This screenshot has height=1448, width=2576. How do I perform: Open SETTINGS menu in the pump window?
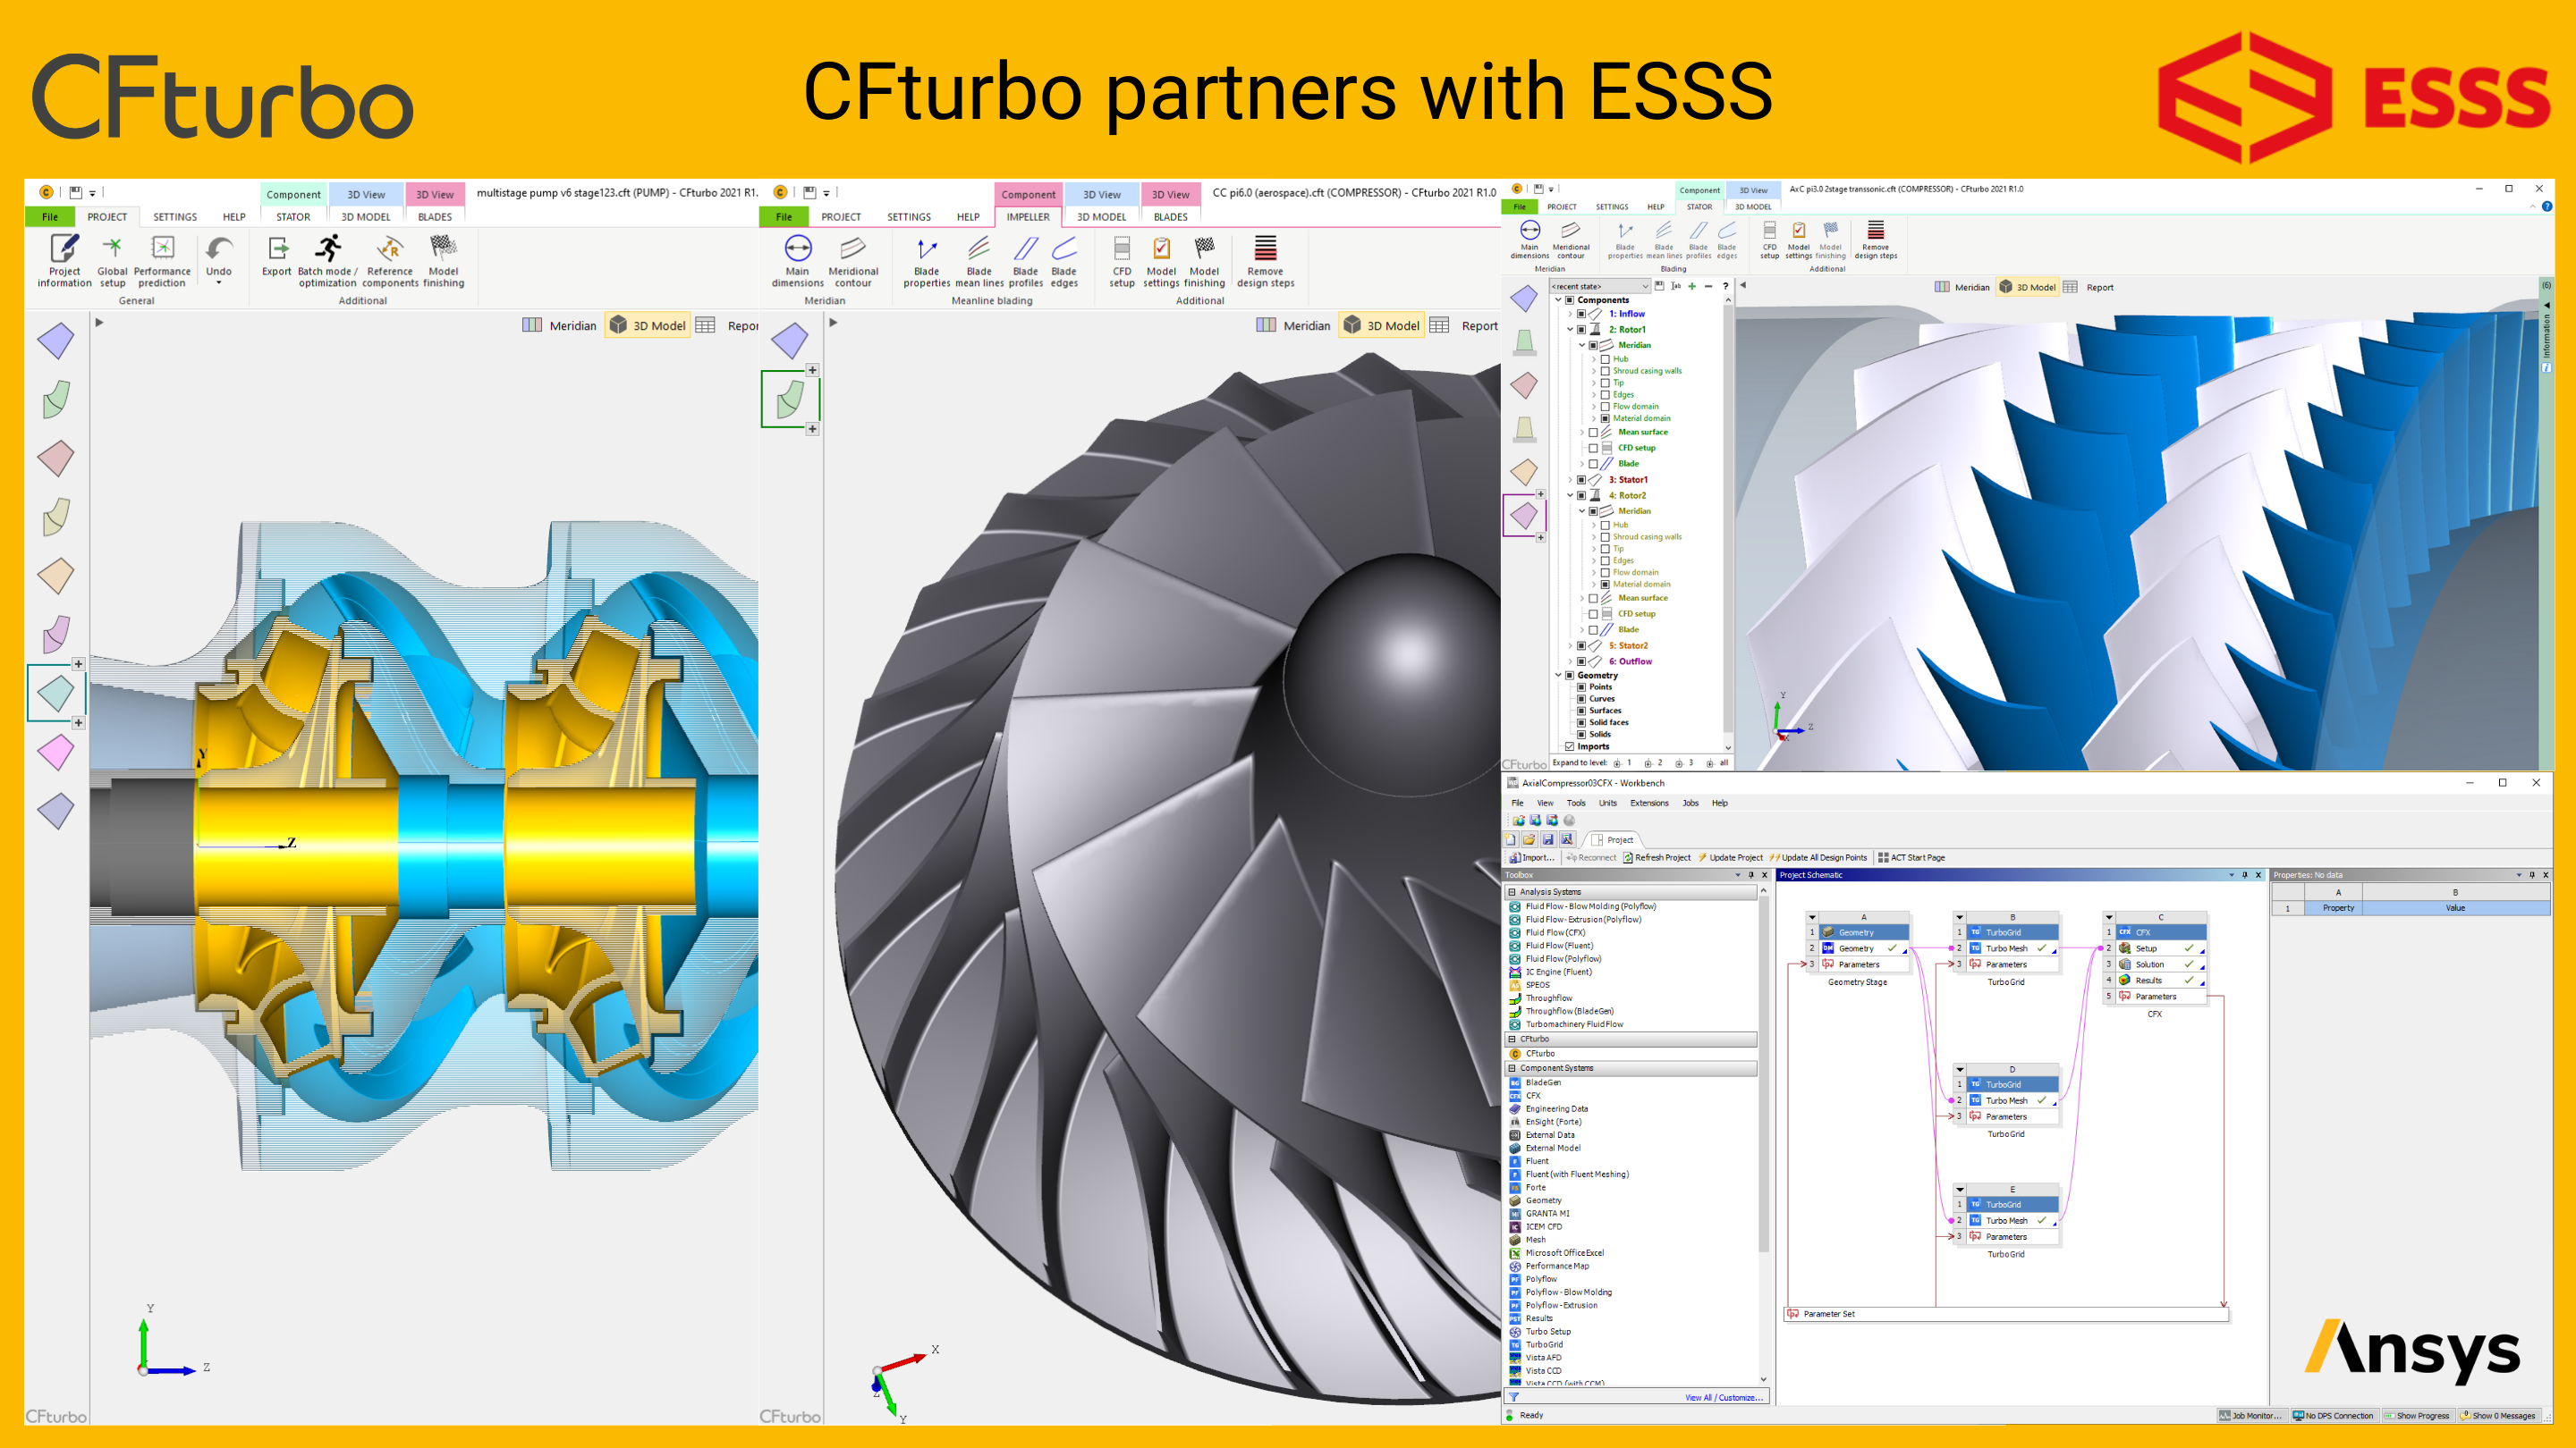tap(175, 217)
